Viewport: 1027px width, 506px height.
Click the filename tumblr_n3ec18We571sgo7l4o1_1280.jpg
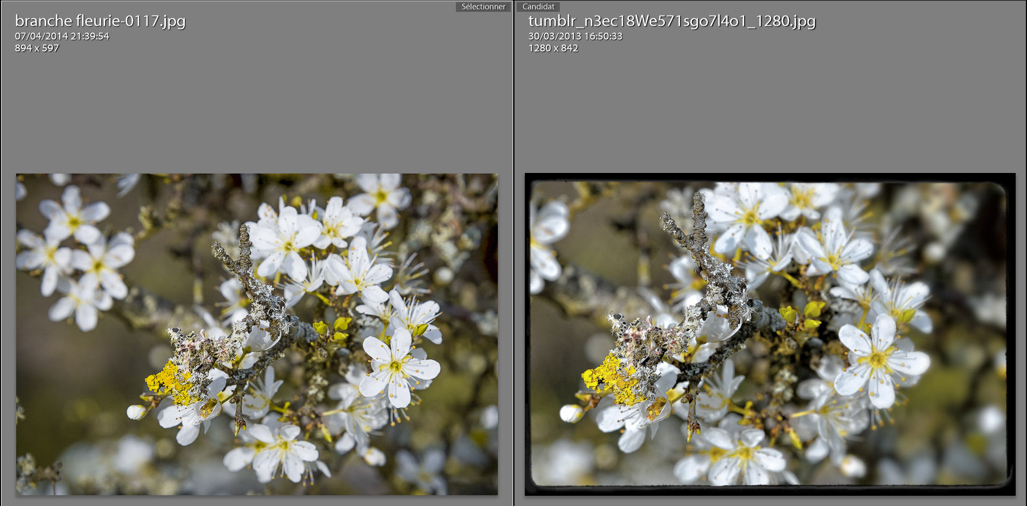(x=672, y=21)
